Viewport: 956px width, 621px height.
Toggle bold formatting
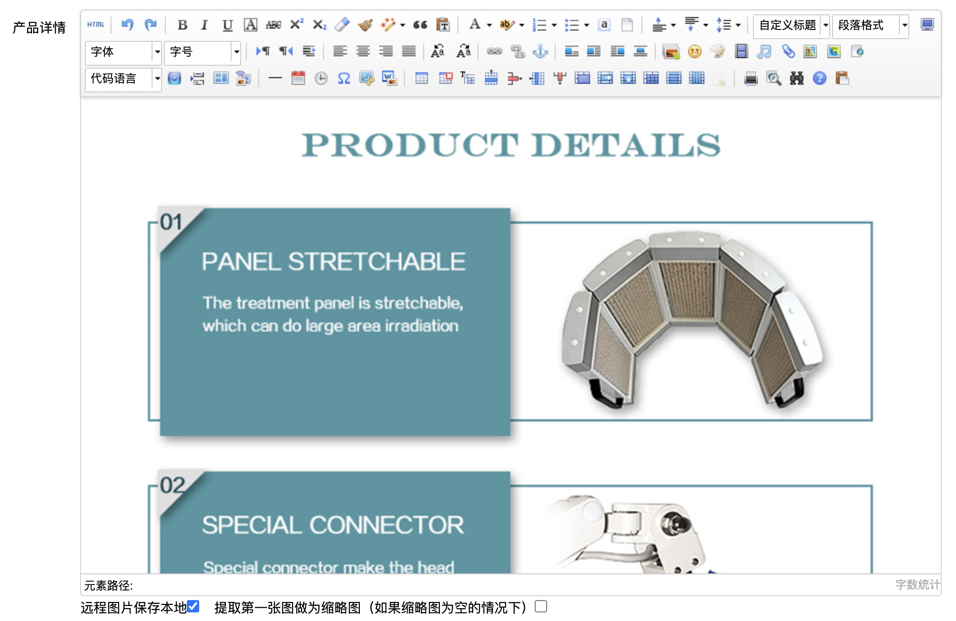(182, 24)
